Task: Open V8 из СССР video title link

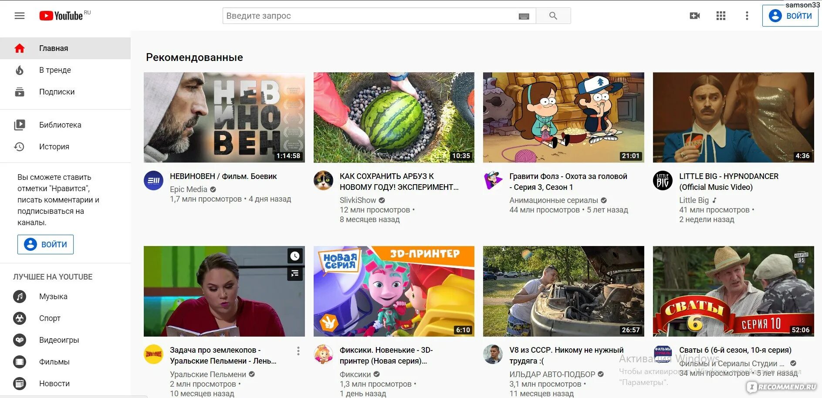Action: coord(567,355)
